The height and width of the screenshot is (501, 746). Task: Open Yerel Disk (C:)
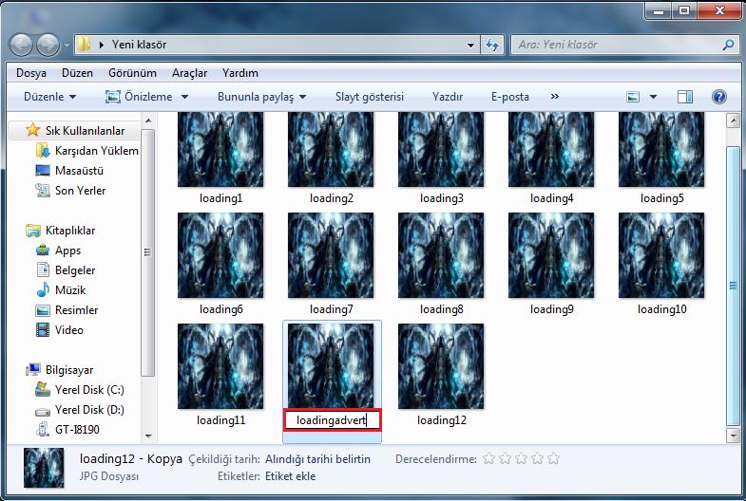(80, 390)
